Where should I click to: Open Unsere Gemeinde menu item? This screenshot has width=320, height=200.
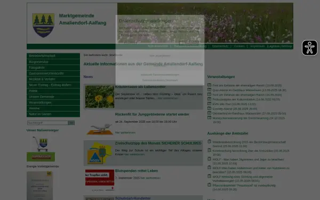53,97
